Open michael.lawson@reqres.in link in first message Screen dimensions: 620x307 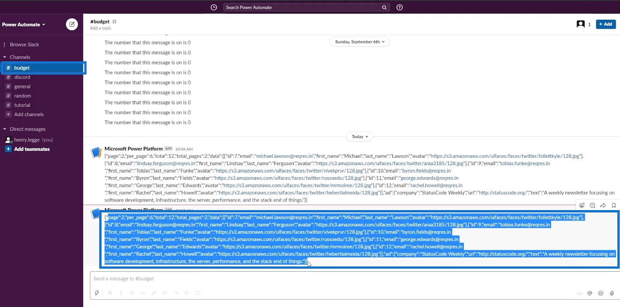(284, 156)
